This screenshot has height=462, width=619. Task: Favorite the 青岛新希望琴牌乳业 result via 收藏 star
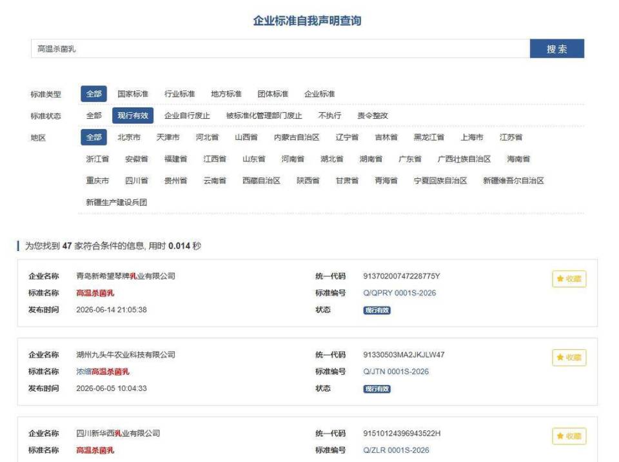[x=569, y=279]
